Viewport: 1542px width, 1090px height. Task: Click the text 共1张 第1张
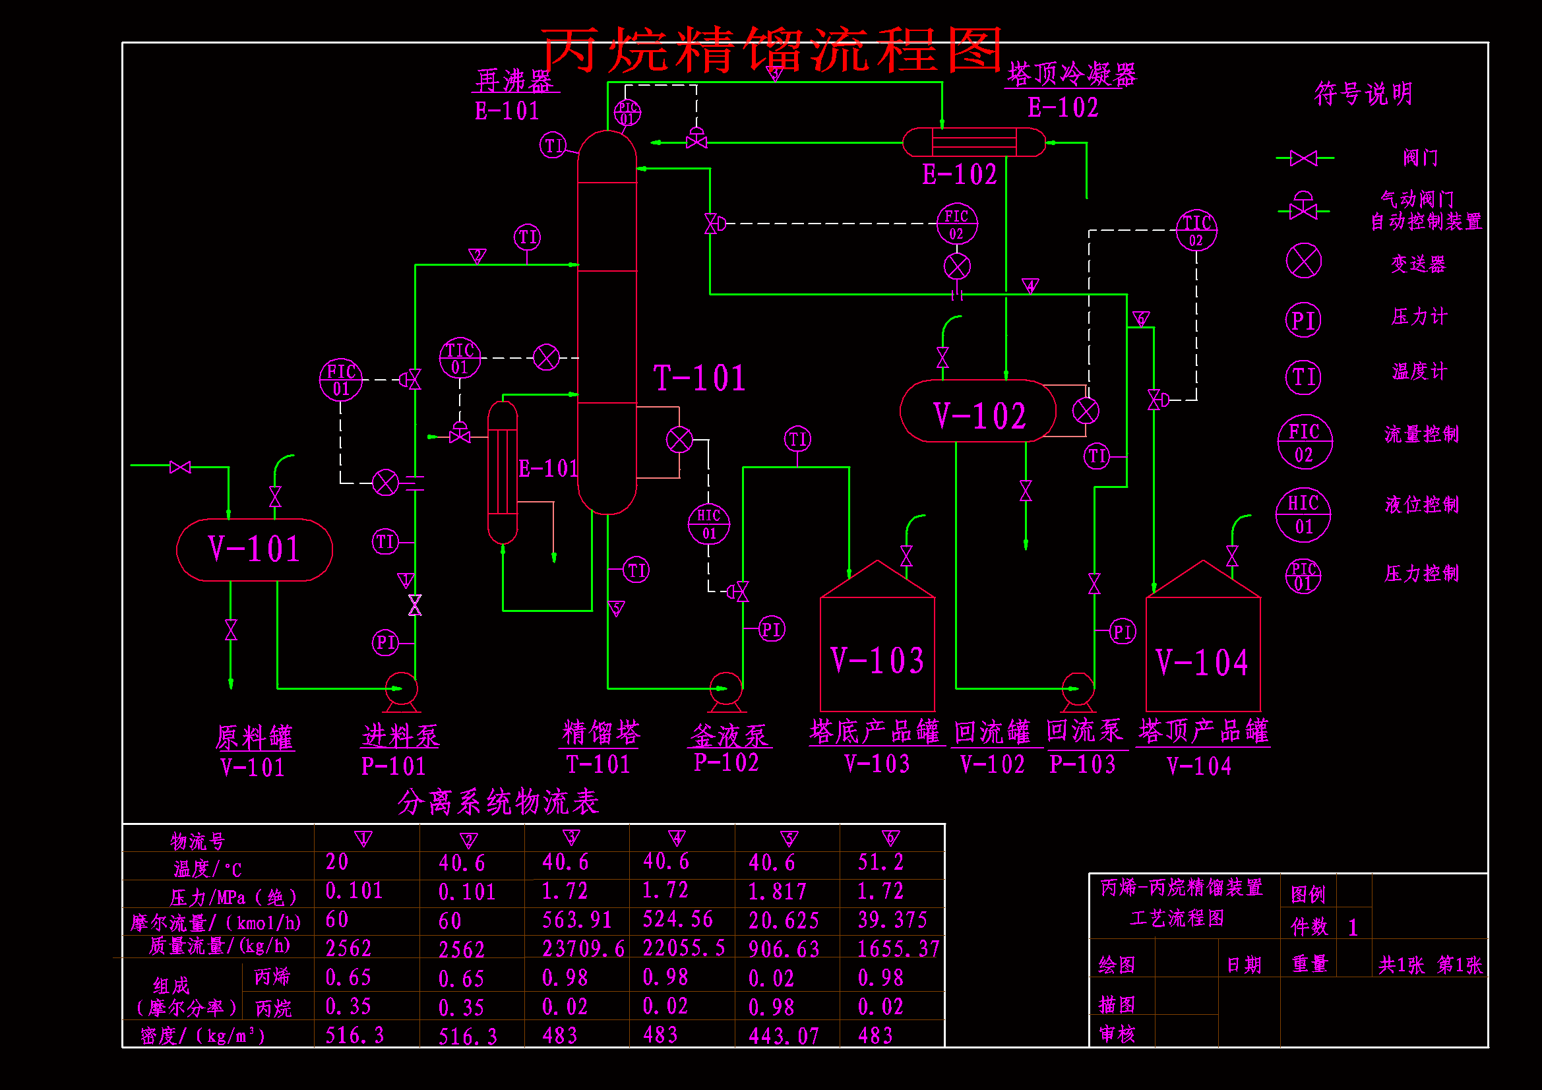click(1430, 965)
